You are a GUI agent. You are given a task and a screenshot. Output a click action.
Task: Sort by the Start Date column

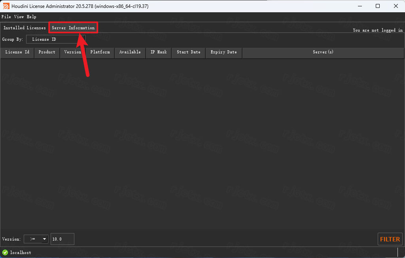(188, 52)
